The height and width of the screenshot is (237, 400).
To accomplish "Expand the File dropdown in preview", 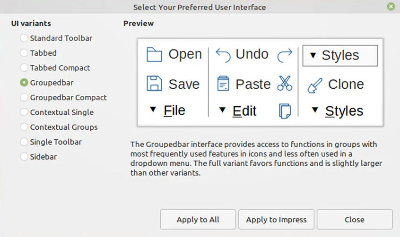I will pos(168,110).
